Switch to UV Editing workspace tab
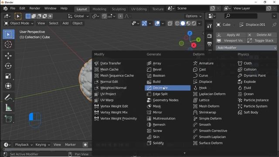The height and width of the screenshot is (157, 279). click(x=139, y=9)
